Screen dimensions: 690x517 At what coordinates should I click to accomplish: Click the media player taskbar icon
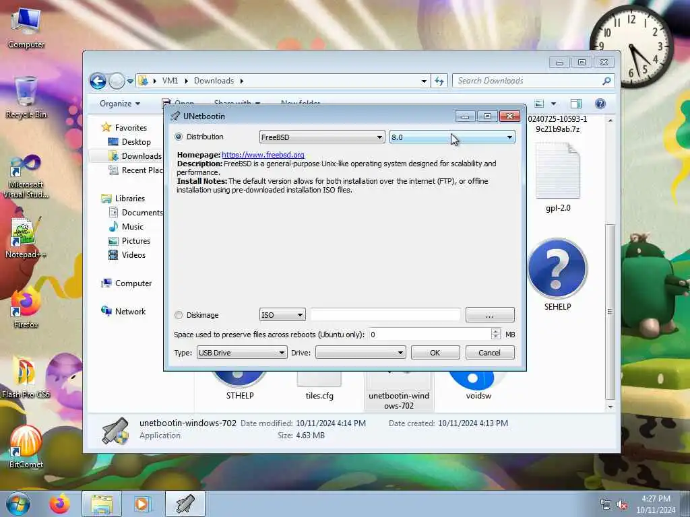pyautogui.click(x=142, y=504)
